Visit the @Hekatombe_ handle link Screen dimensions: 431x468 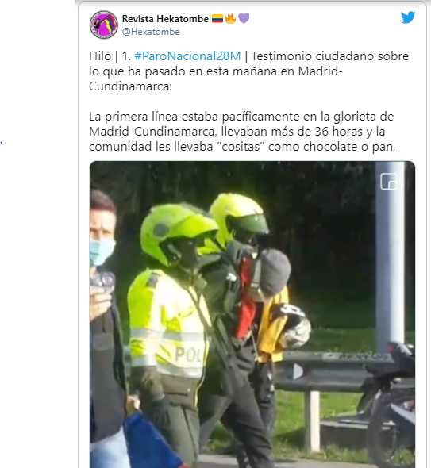152,32
